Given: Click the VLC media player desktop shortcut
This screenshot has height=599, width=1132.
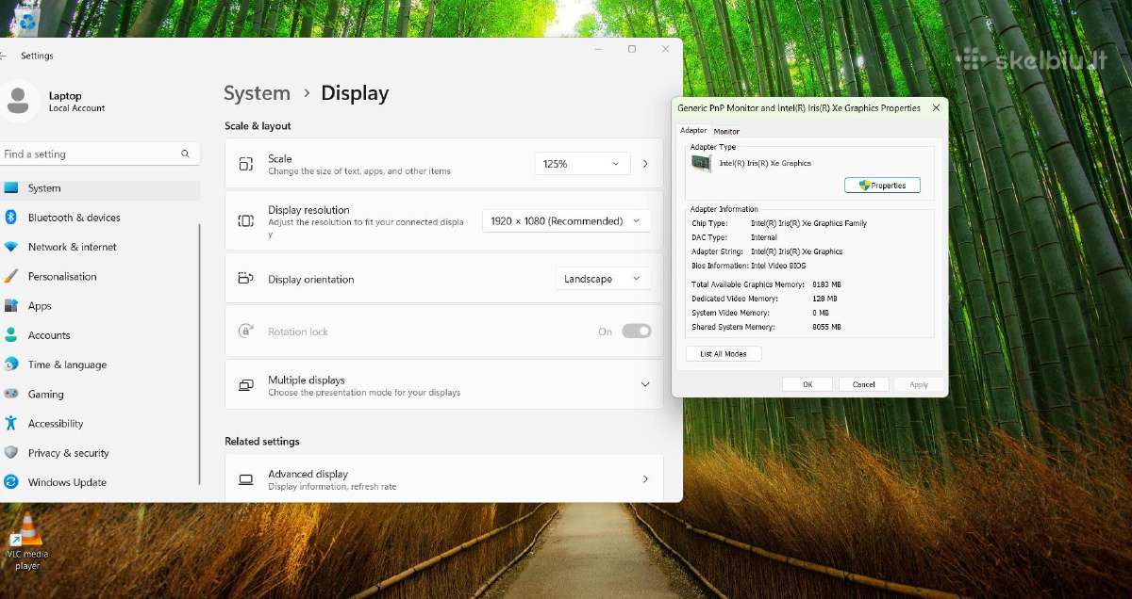Looking at the screenshot, I should [27, 542].
